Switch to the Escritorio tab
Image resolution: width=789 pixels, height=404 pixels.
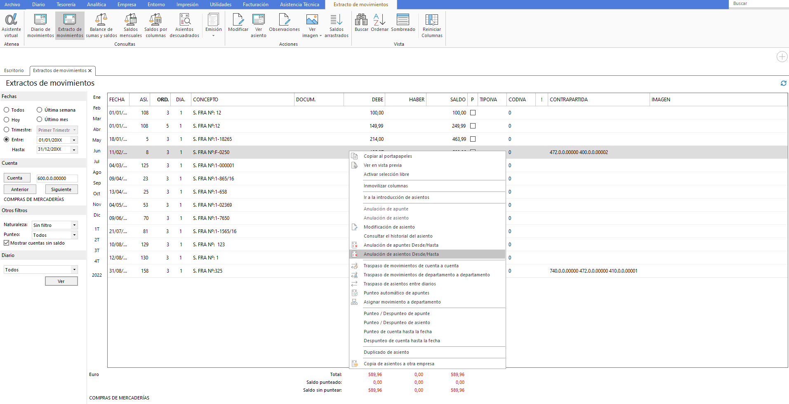(14, 71)
